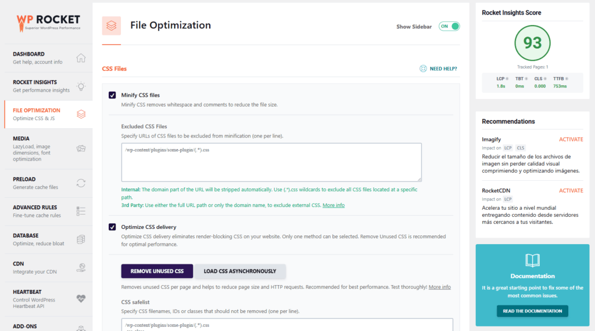Click the Media image icon
Image resolution: width=595 pixels, height=331 pixels.
pos(81,148)
